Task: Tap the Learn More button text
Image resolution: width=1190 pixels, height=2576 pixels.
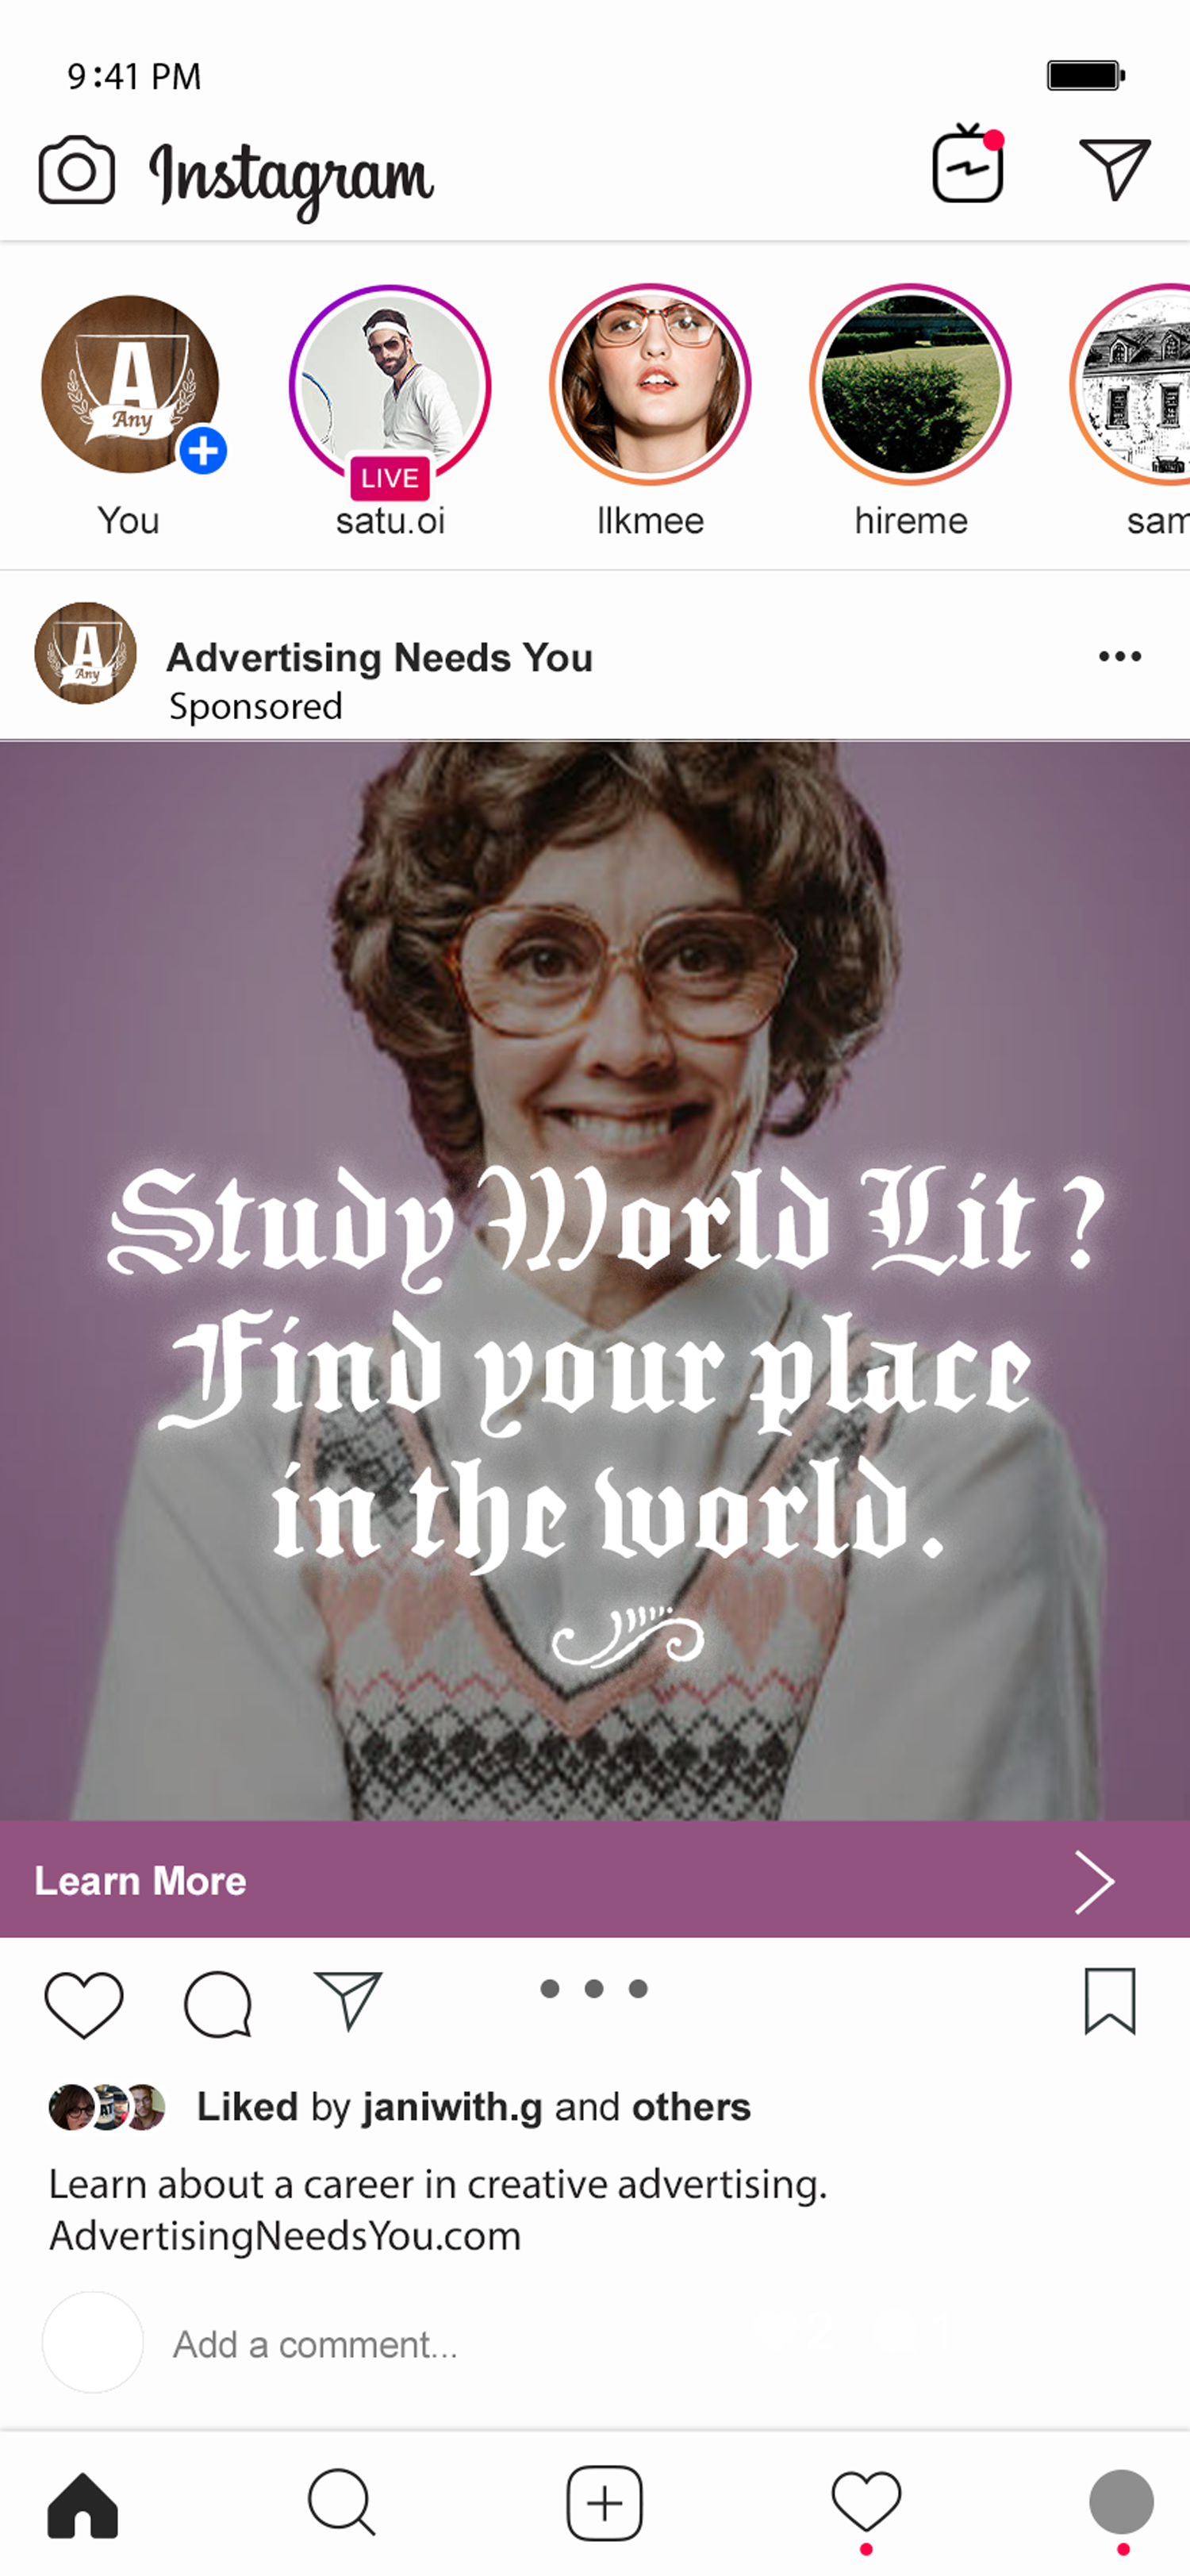Action: click(x=140, y=1881)
